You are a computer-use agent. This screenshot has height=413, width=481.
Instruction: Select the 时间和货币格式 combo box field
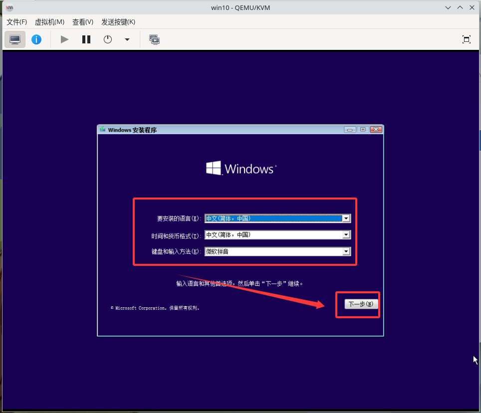pos(277,235)
